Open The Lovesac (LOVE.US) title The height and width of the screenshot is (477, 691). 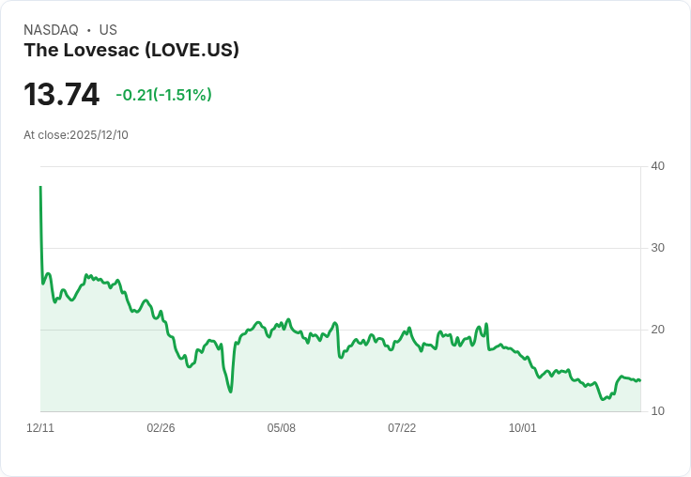pyautogui.click(x=131, y=51)
